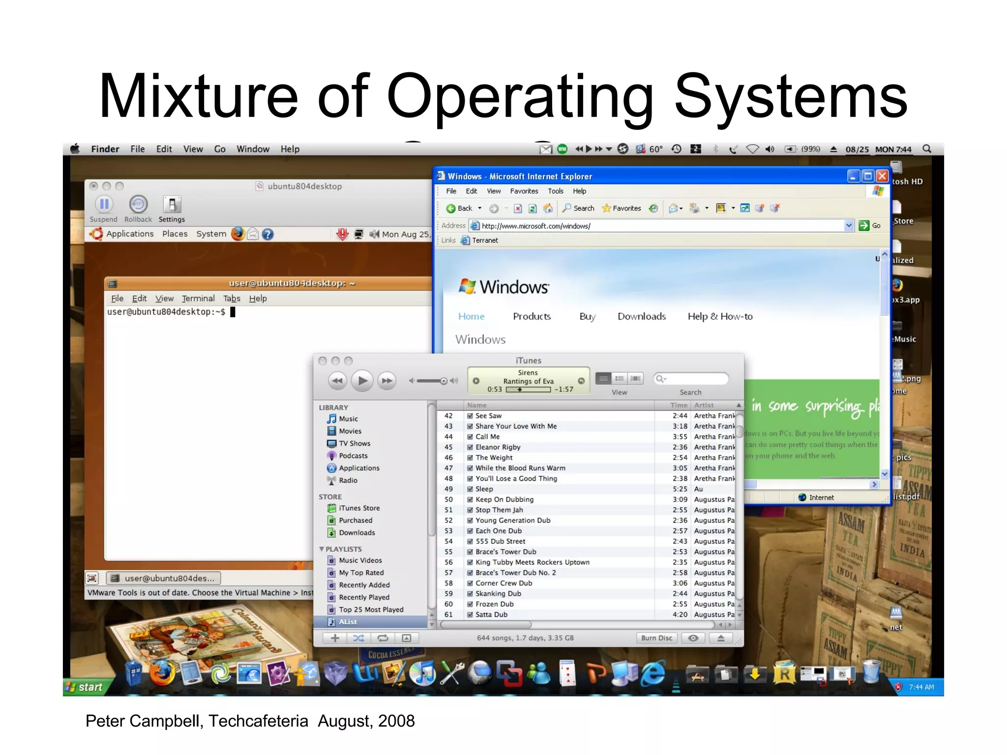Open Firefox from the Mac Dock

(162, 673)
